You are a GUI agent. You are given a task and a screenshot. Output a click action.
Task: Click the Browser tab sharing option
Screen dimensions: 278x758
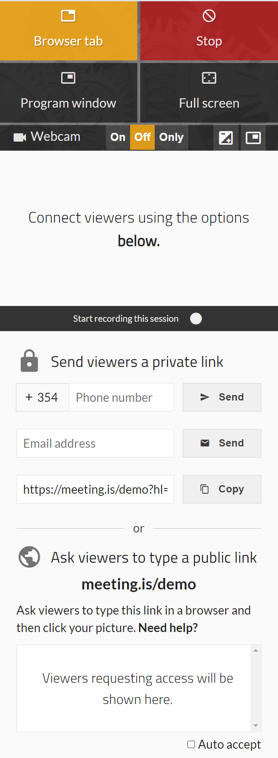[x=68, y=31]
